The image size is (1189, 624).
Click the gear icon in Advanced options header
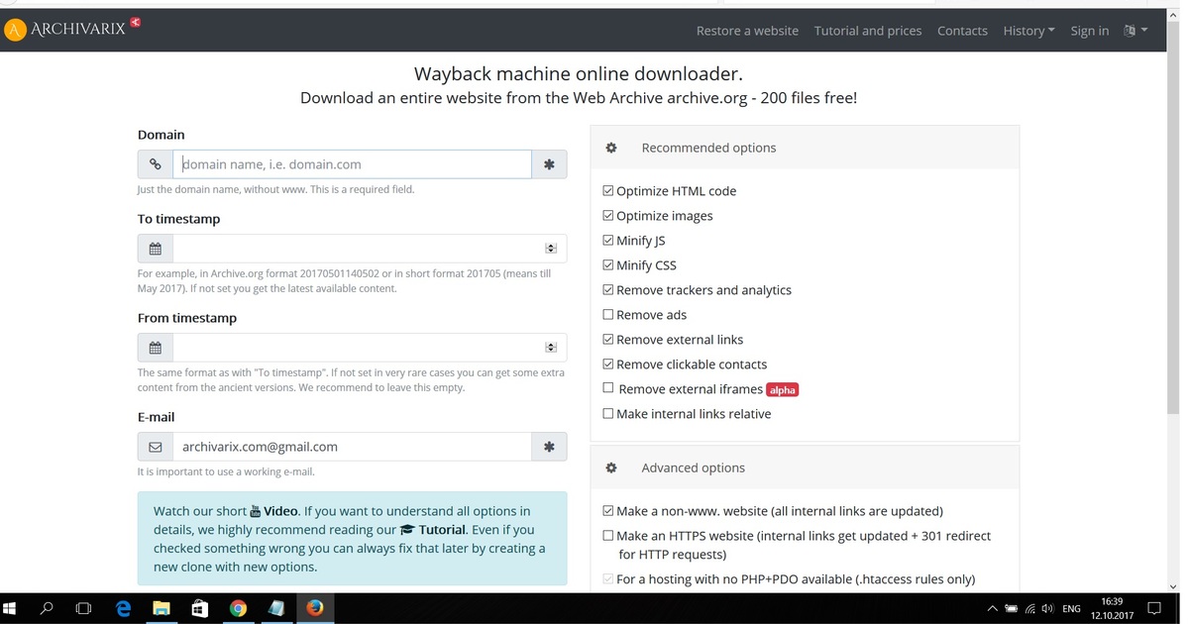pos(611,468)
